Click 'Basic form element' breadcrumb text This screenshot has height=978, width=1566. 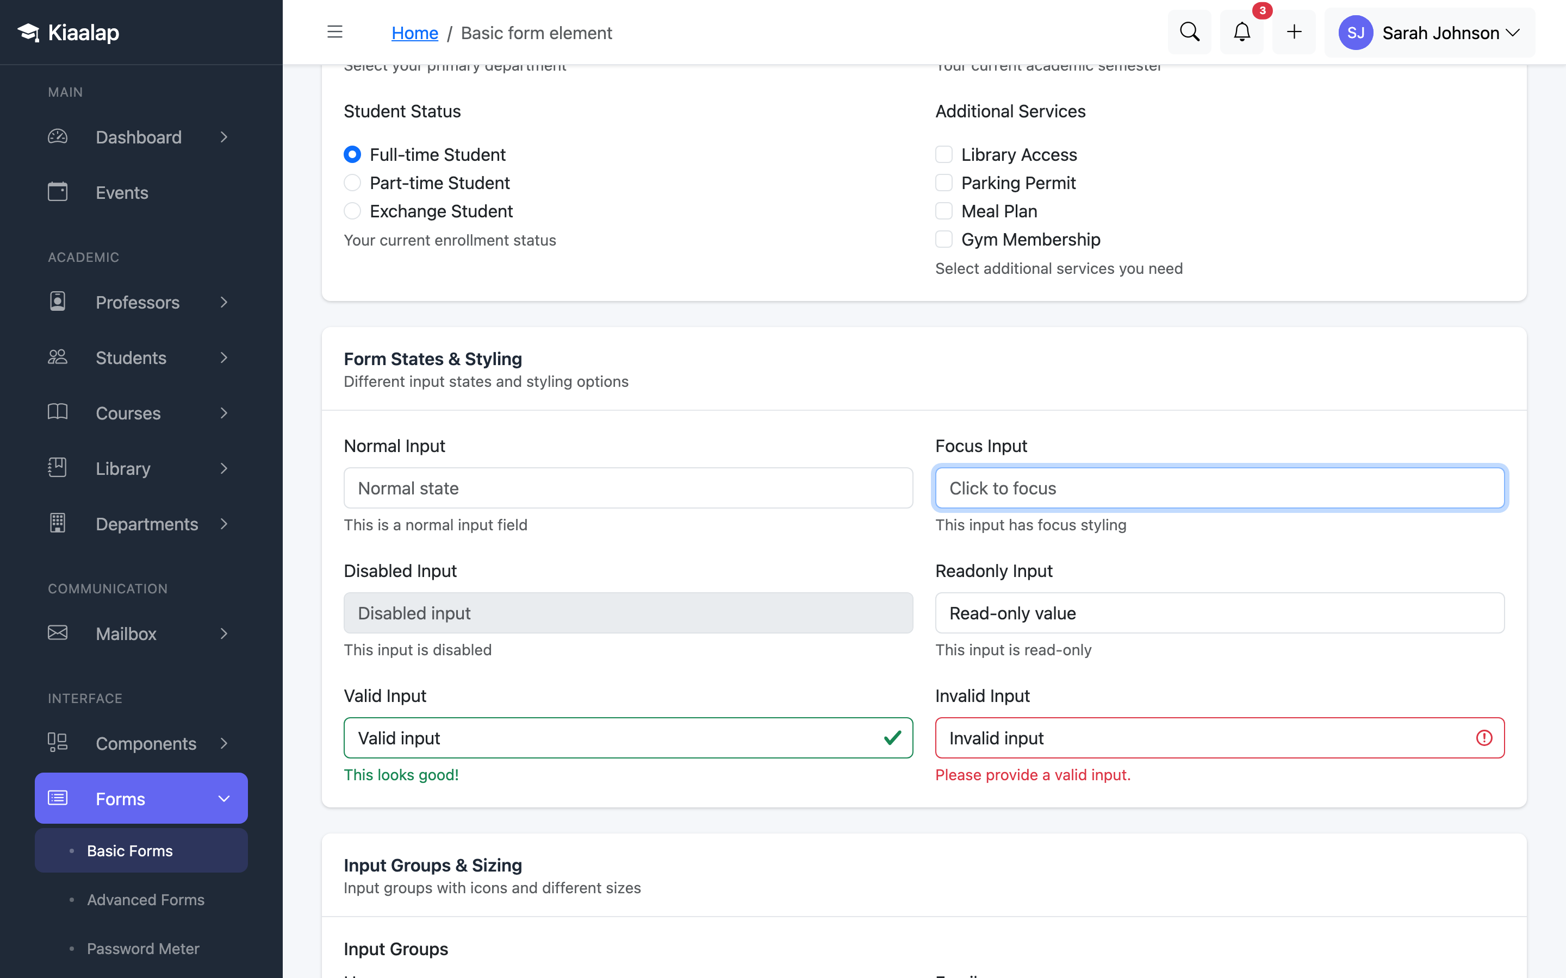pos(536,33)
